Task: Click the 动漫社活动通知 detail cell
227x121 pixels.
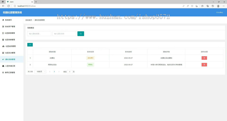Action: click(166, 58)
